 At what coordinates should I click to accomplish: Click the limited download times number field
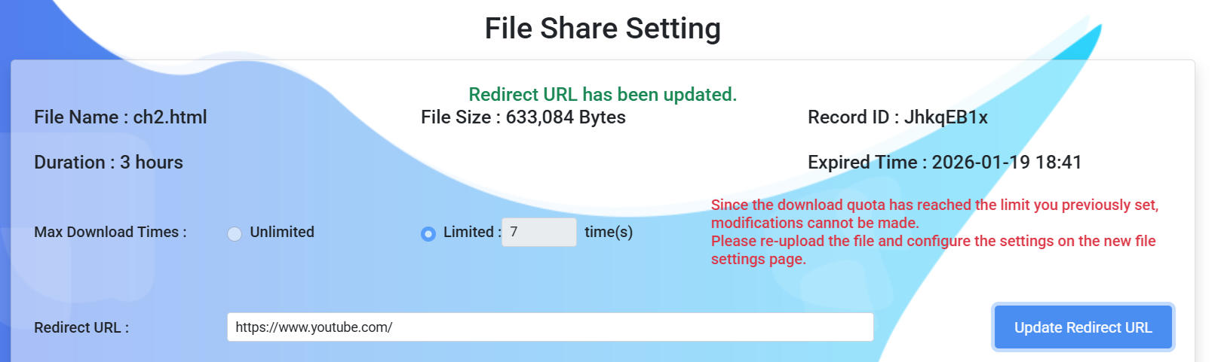[538, 233]
